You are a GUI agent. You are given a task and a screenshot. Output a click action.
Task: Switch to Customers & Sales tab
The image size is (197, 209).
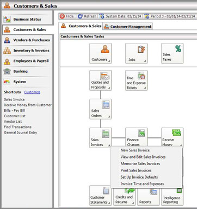[x=81, y=26]
